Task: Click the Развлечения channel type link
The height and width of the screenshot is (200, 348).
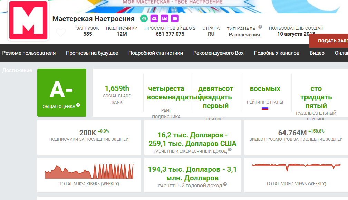Action: (244, 35)
